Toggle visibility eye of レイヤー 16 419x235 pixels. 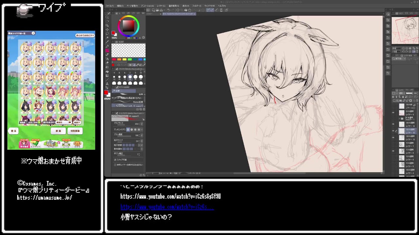click(x=393, y=131)
